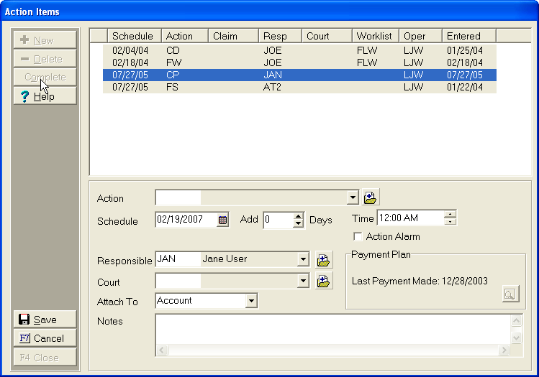The width and height of the screenshot is (539, 377).
Task: Click the Save floppy disk button
Action: coord(45,320)
